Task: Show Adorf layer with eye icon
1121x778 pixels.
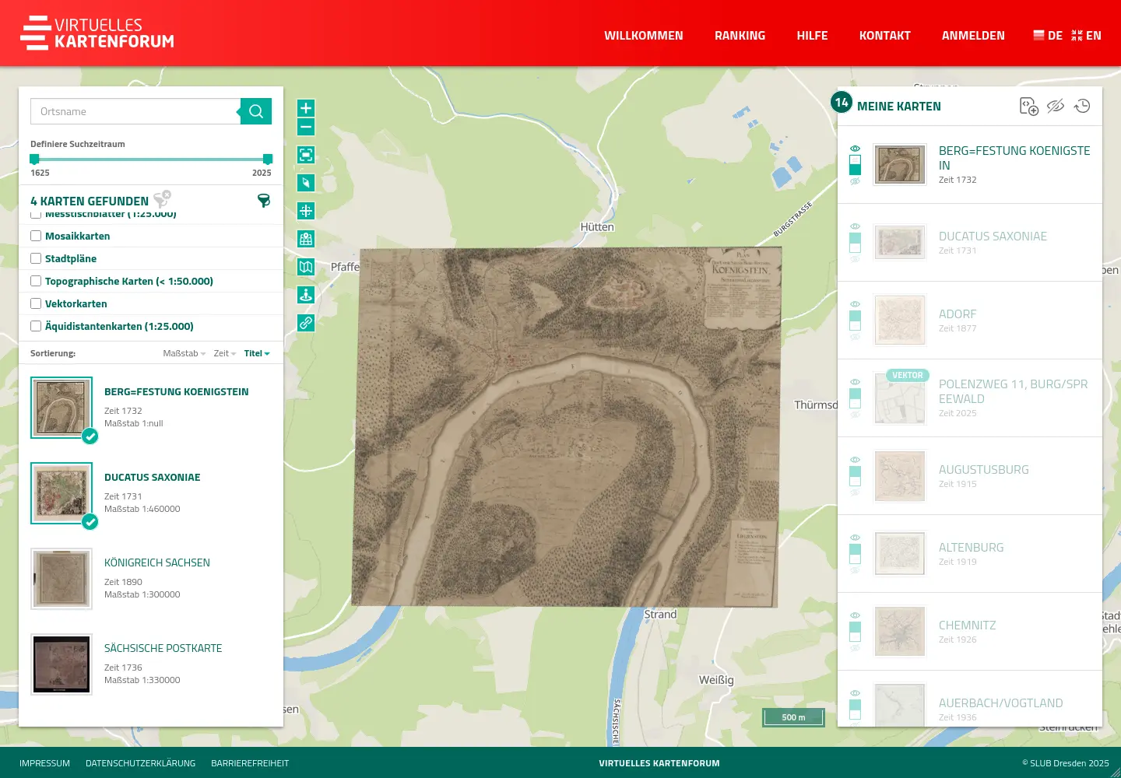Action: (x=855, y=304)
